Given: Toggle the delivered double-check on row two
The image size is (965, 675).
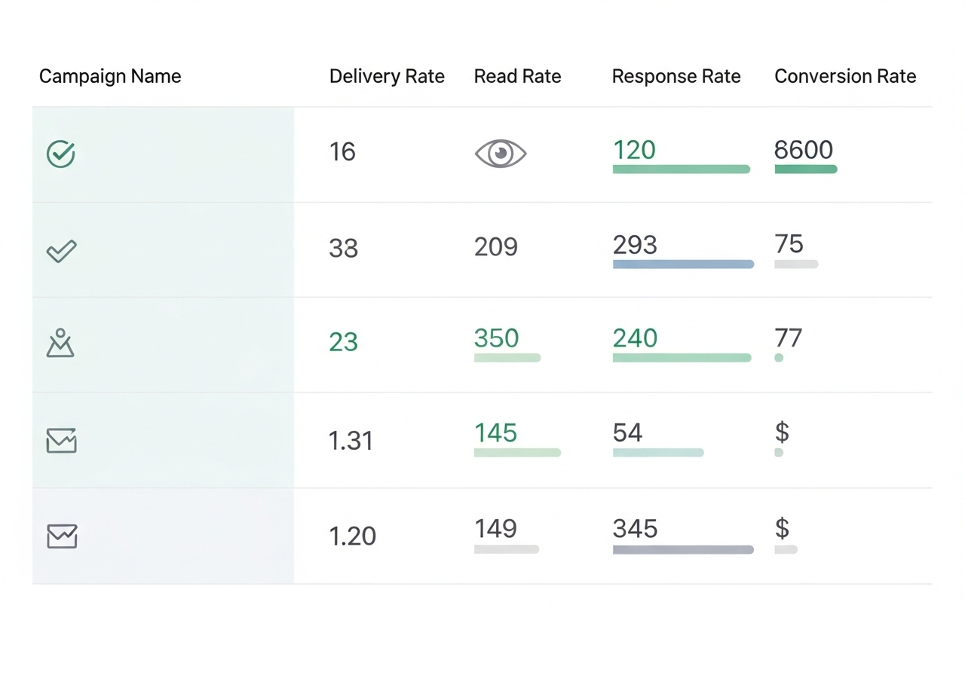Looking at the screenshot, I should click(x=61, y=250).
